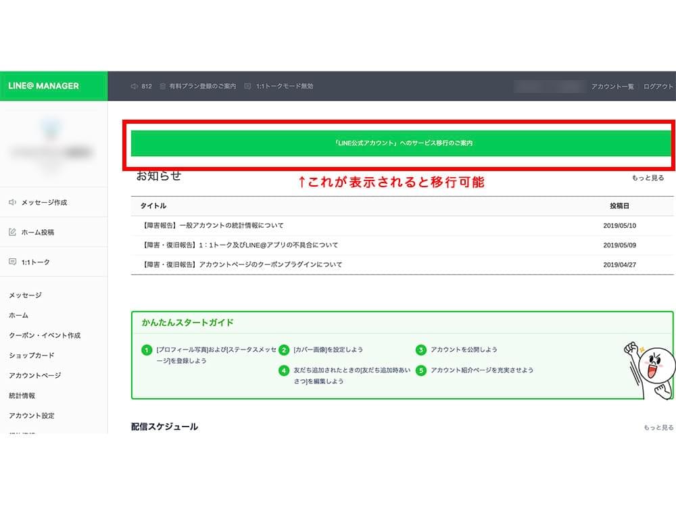
Task: Click the 投稿日 column header
Action: point(619,206)
